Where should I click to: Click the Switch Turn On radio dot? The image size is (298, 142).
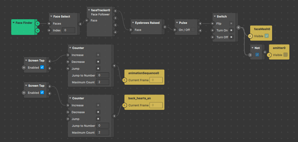pos(231,30)
